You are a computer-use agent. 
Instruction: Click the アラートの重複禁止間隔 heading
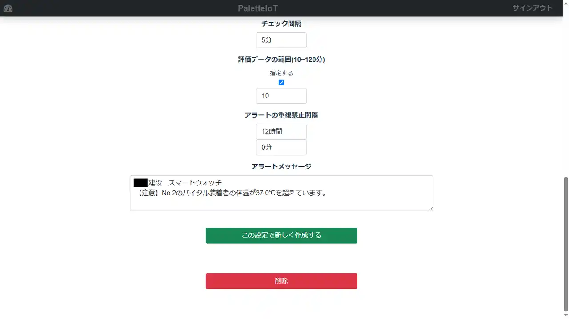click(281, 115)
